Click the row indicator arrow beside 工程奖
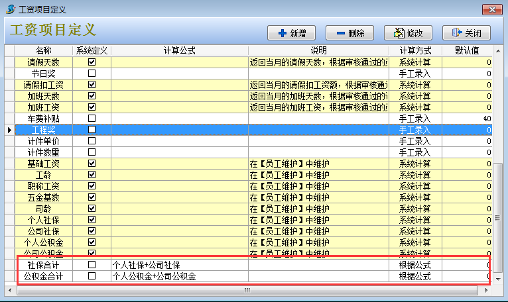 (9, 130)
